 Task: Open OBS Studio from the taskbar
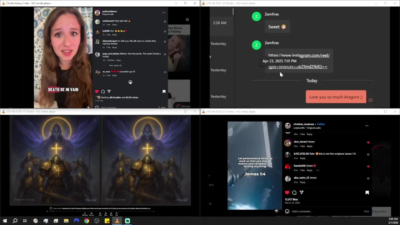pos(97,221)
